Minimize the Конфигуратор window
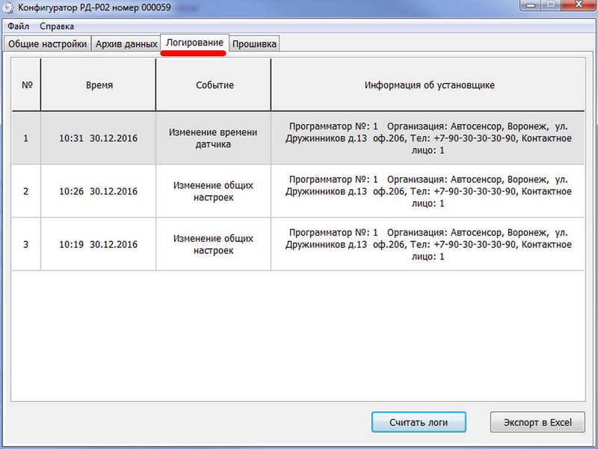The height and width of the screenshot is (449, 598). [530, 5]
